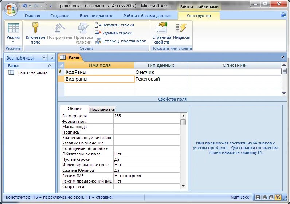Switch to PivotChart view via status bar icon

271,197
